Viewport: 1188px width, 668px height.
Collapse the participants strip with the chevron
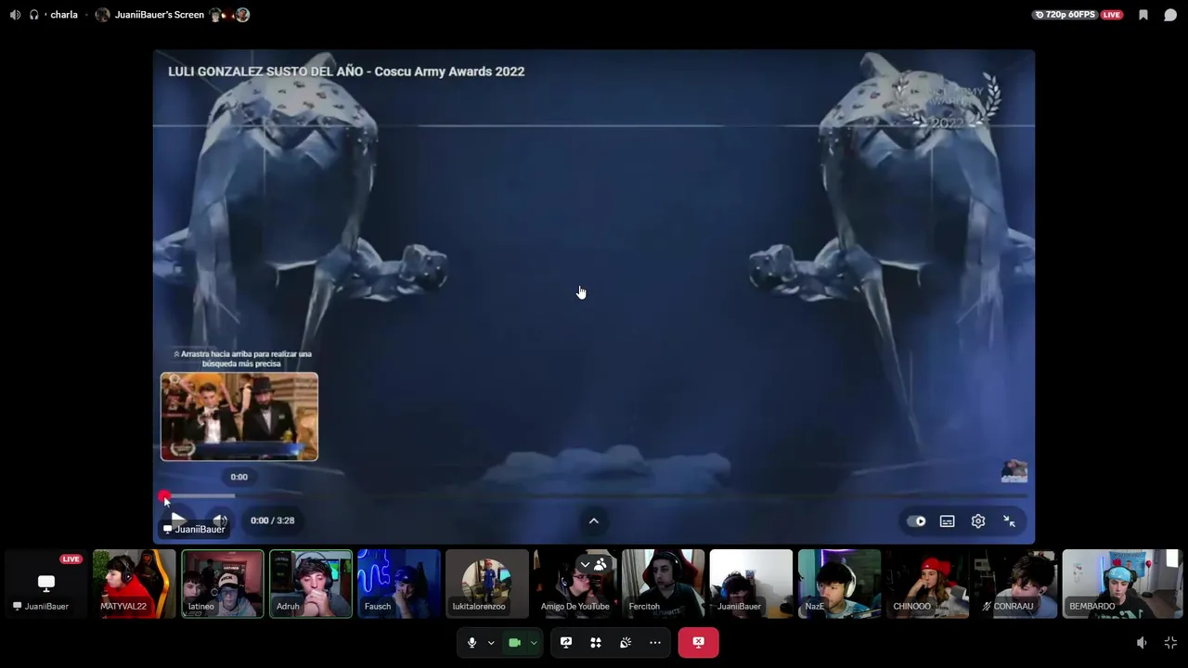coord(585,564)
